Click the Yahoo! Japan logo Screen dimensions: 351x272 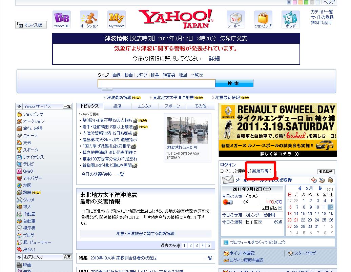click(176, 19)
